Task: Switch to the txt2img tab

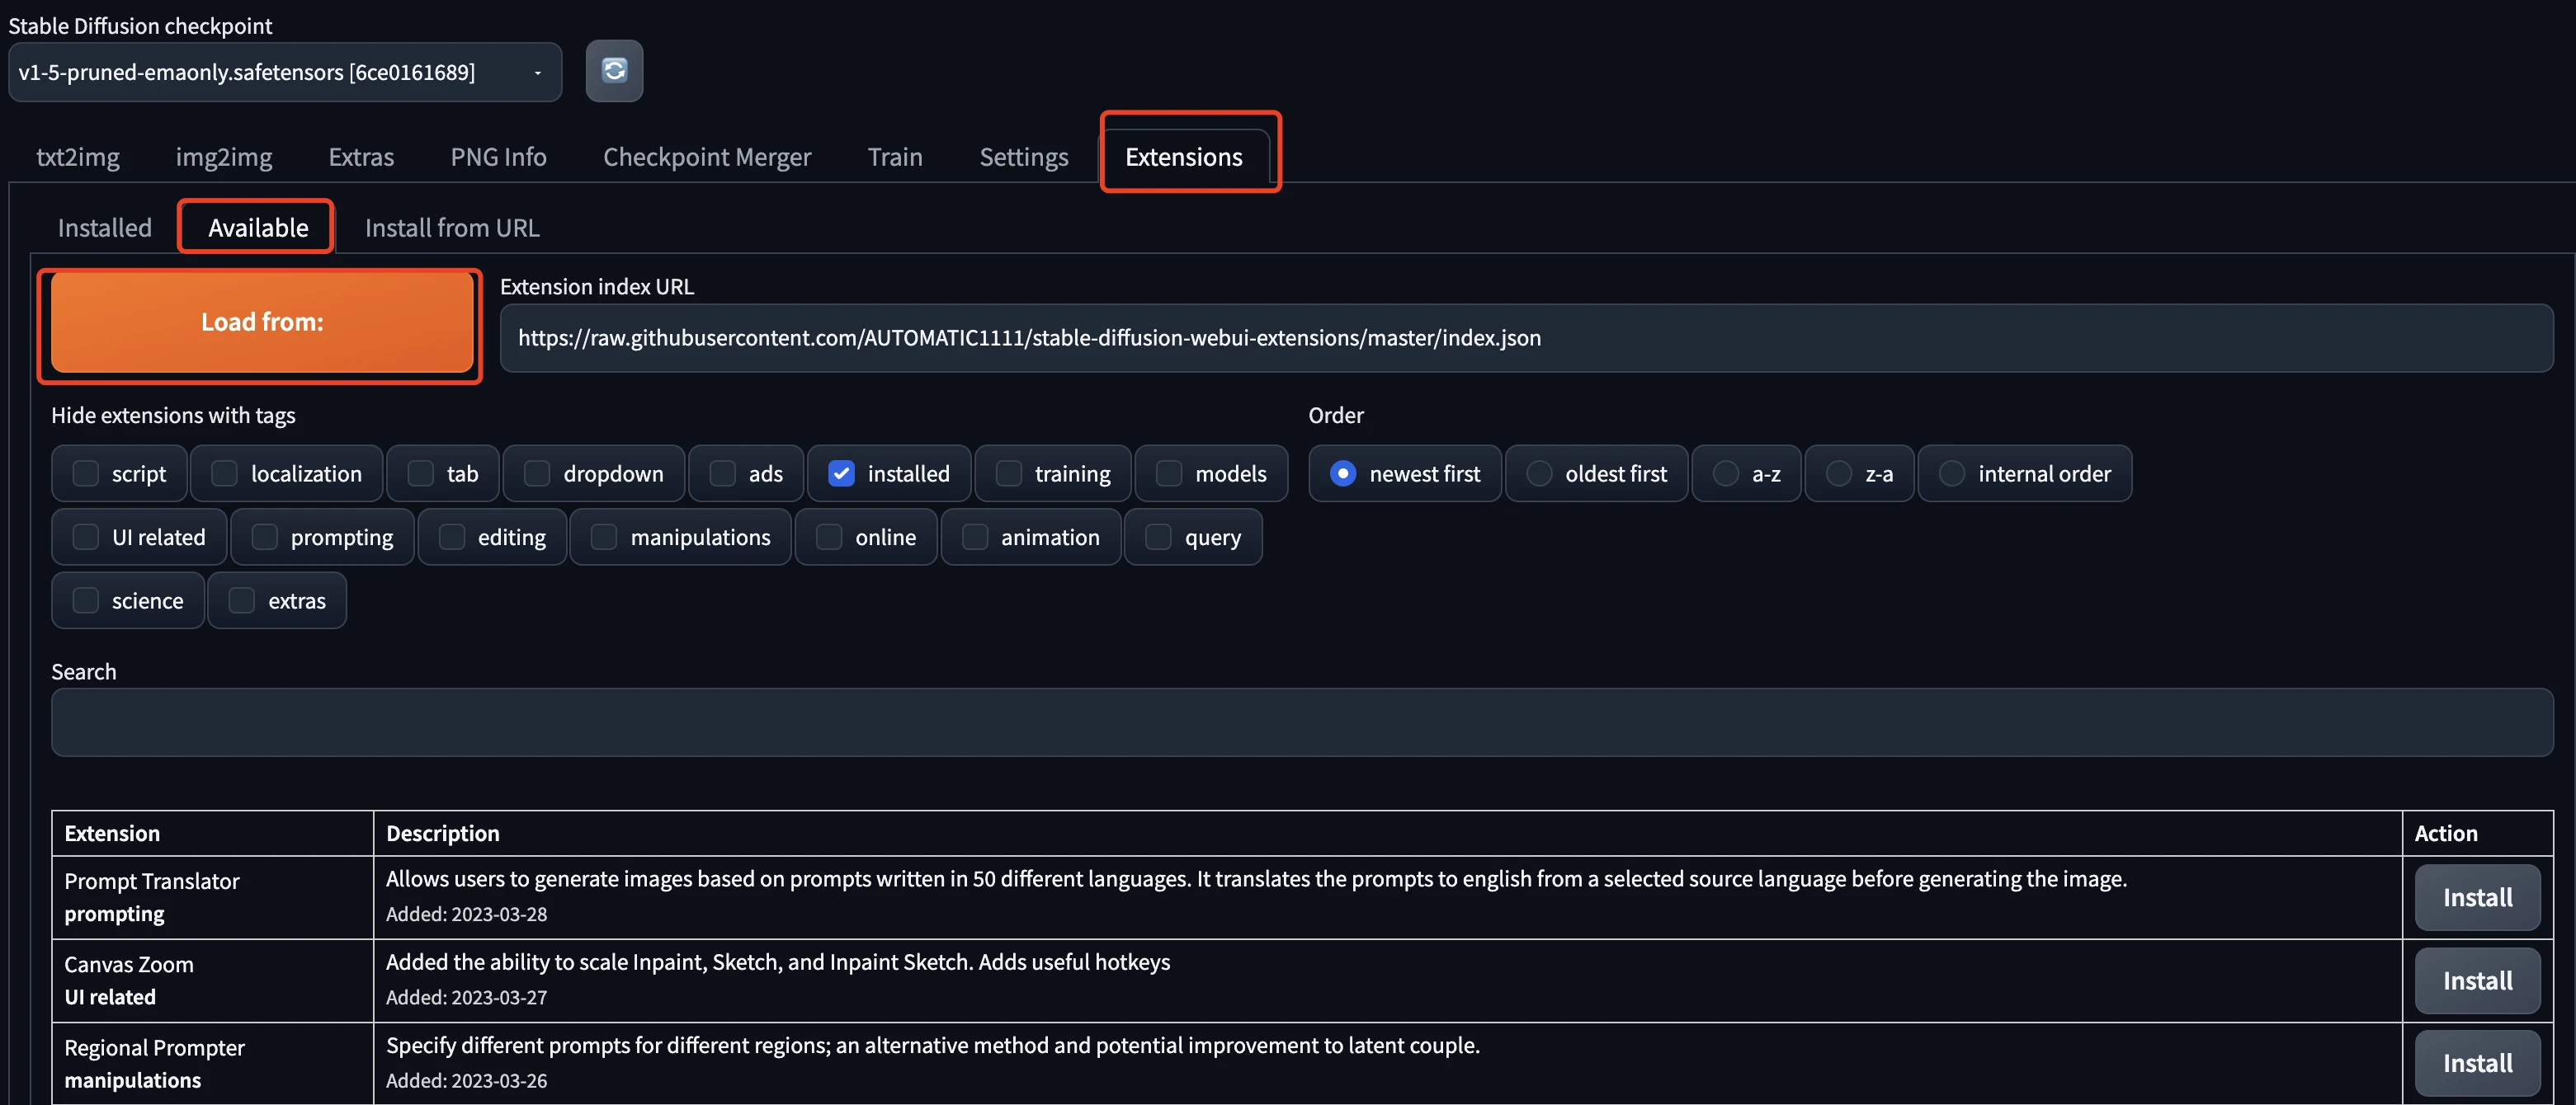Action: tap(78, 157)
